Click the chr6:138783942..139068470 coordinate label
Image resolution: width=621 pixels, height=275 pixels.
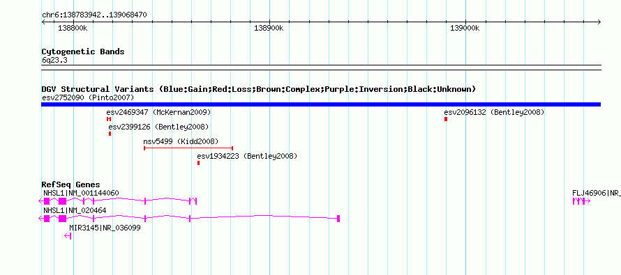(x=94, y=15)
